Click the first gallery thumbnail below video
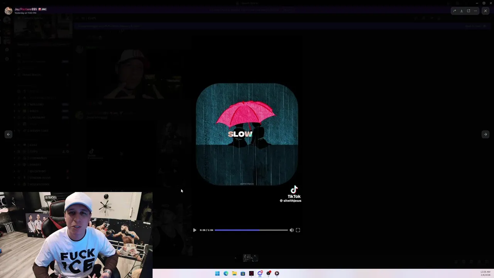The height and width of the screenshot is (278, 494). click(247, 258)
